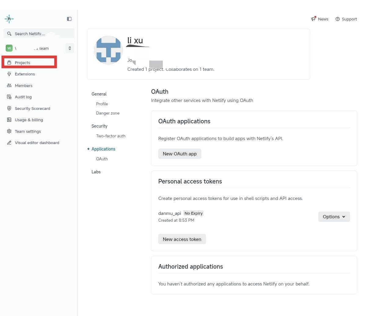The width and height of the screenshot is (366, 316).
Task: Click the Visual editor pencil icon
Action: click(x=9, y=143)
